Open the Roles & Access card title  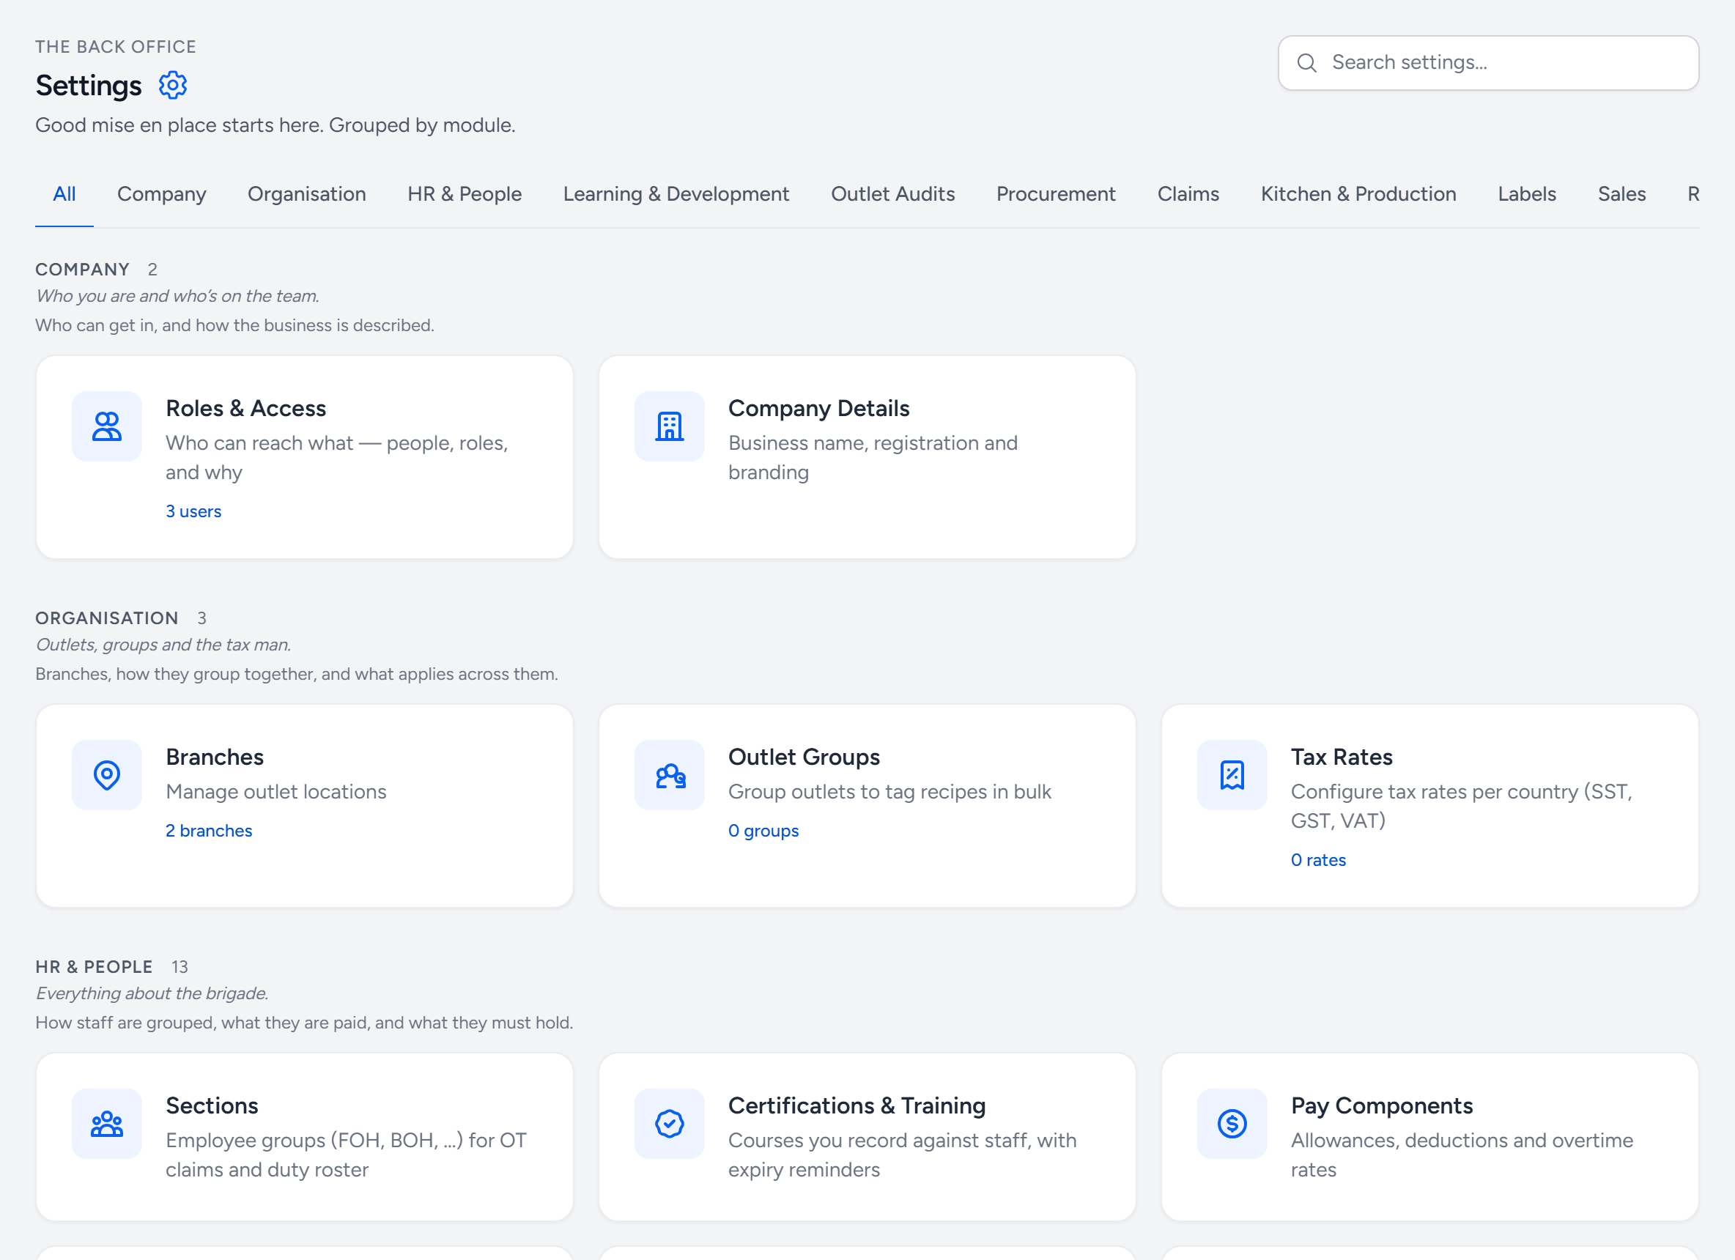(245, 409)
